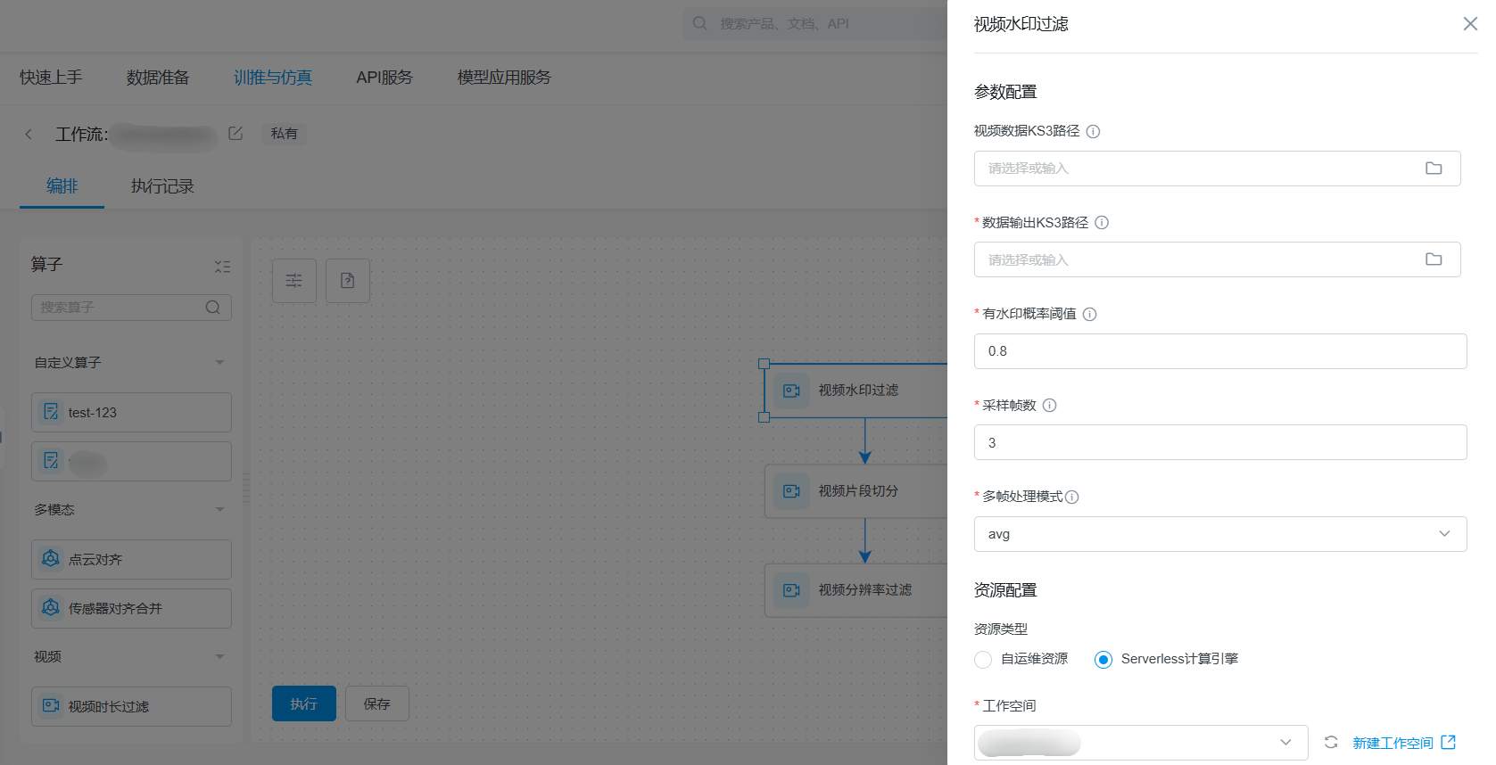Click back arrow beside 工作流 title

[x=29, y=134]
